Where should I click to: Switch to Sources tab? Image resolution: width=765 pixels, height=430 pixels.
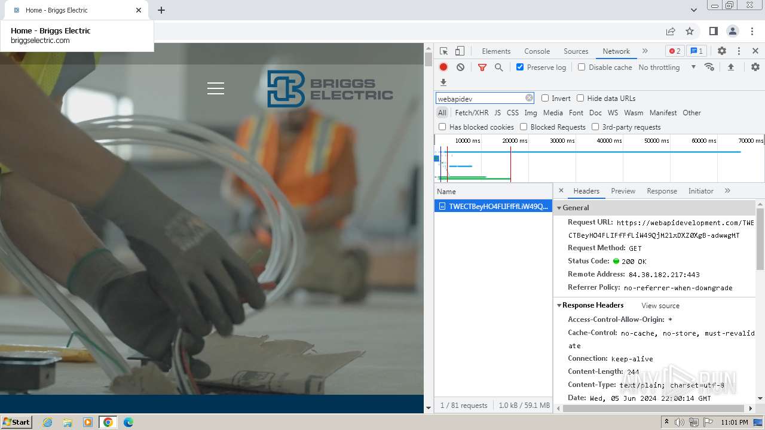(576, 51)
